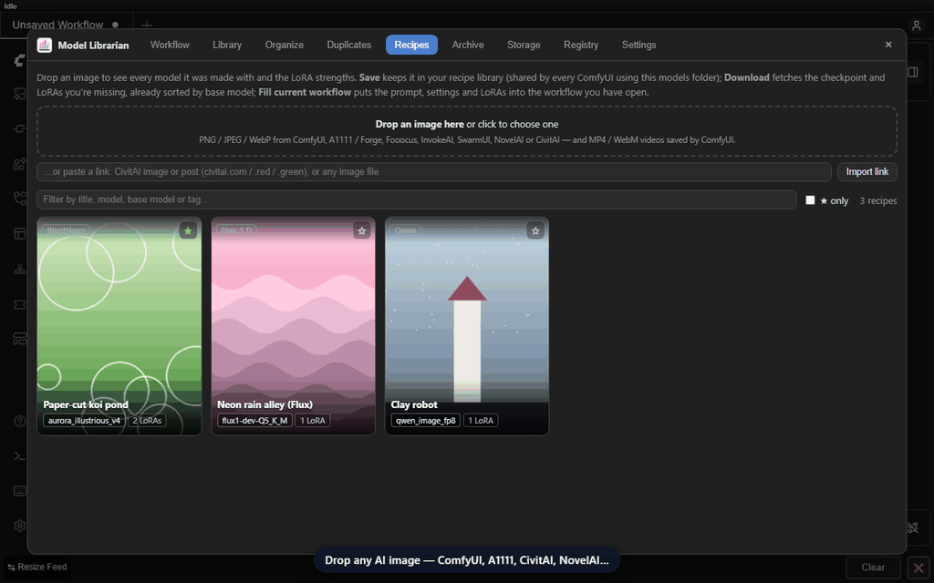Click the ticket icon in left sidebar
The height and width of the screenshot is (583, 934).
click(x=20, y=304)
